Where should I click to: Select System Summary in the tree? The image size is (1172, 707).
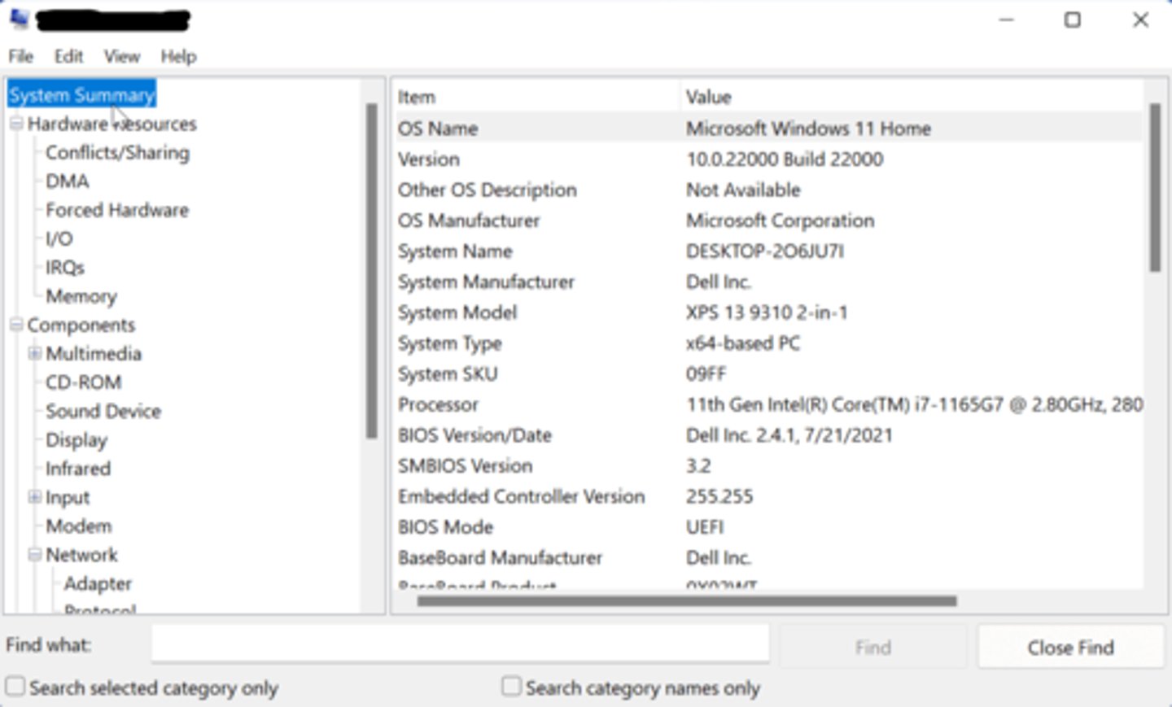pyautogui.click(x=82, y=95)
